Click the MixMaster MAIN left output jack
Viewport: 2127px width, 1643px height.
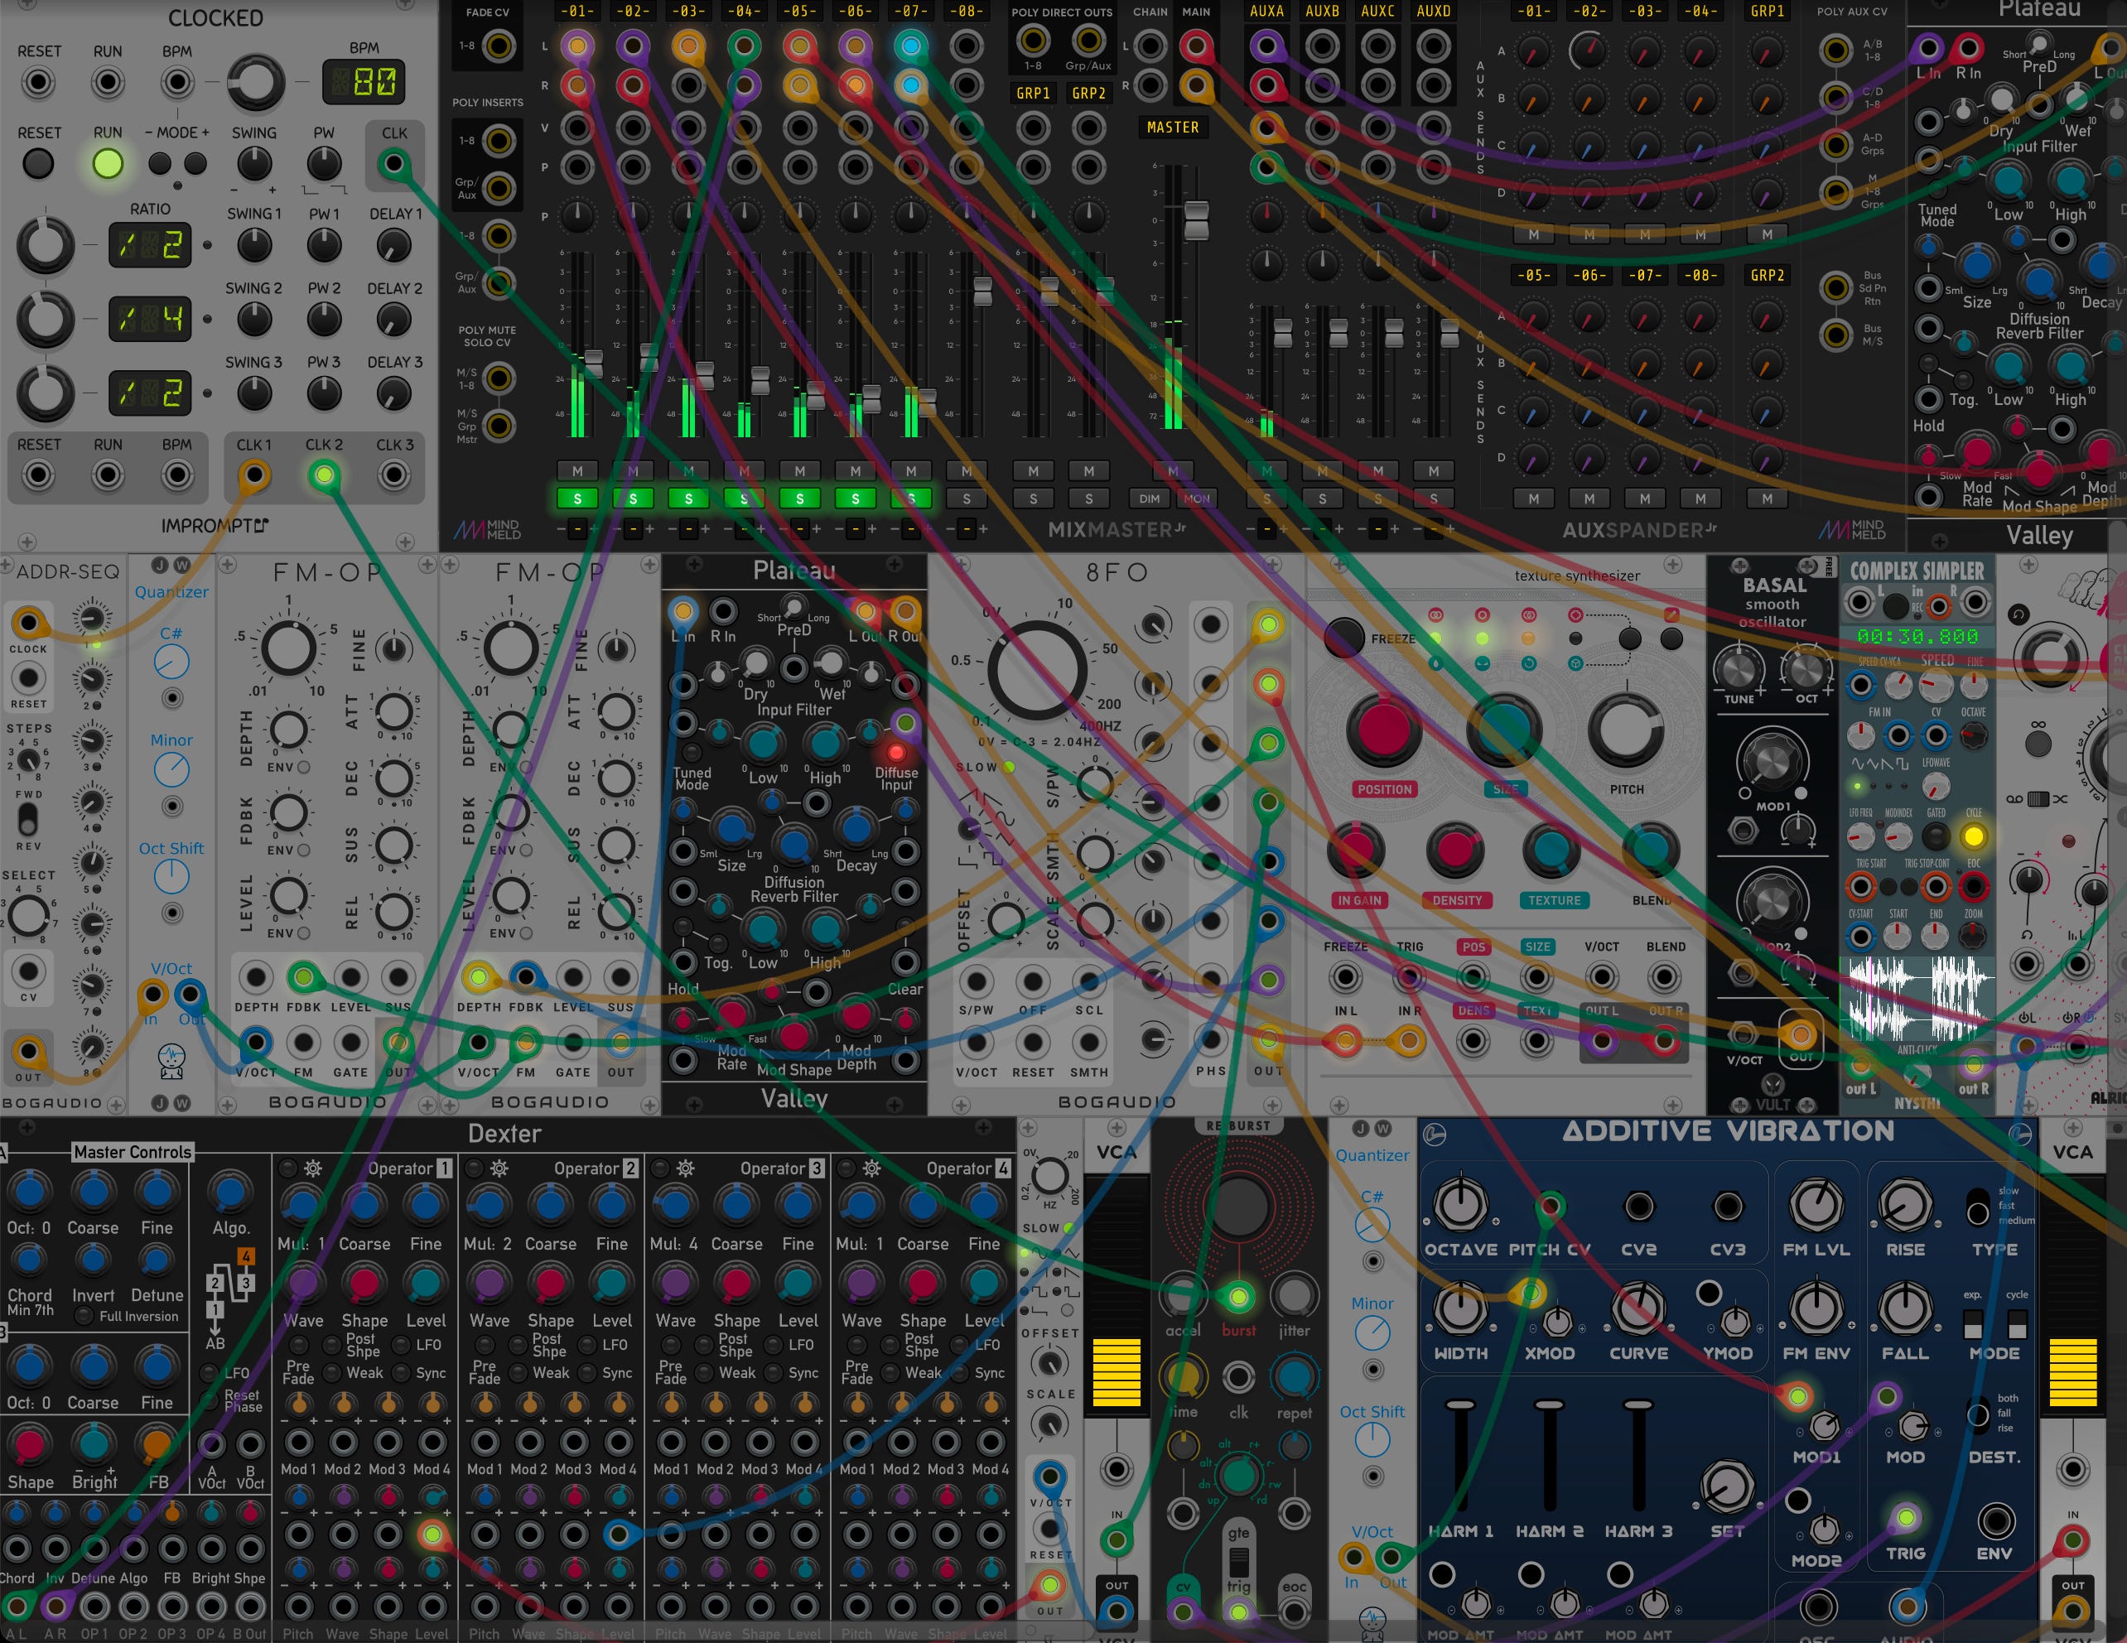(x=1195, y=45)
